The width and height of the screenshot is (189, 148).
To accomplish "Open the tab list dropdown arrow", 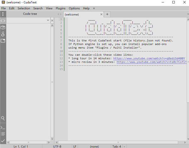I will (188, 14).
